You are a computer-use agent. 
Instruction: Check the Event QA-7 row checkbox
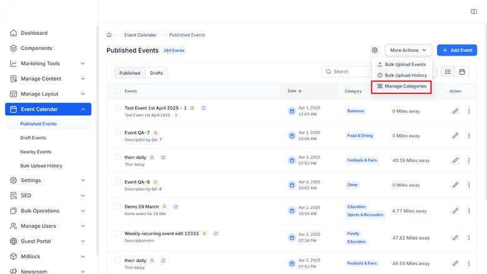(x=118, y=133)
